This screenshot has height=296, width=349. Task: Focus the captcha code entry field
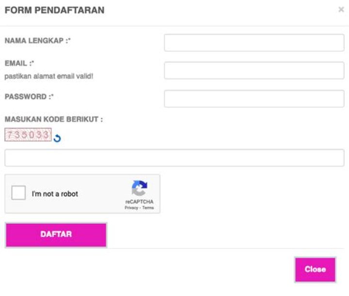(x=174, y=158)
